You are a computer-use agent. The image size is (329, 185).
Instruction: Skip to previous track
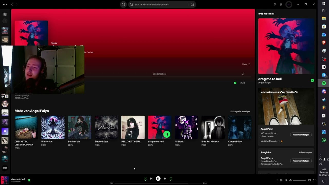151,179
